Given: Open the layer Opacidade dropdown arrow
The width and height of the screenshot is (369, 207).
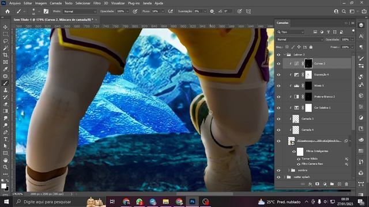Looking at the screenshot, I should [x=352, y=40].
